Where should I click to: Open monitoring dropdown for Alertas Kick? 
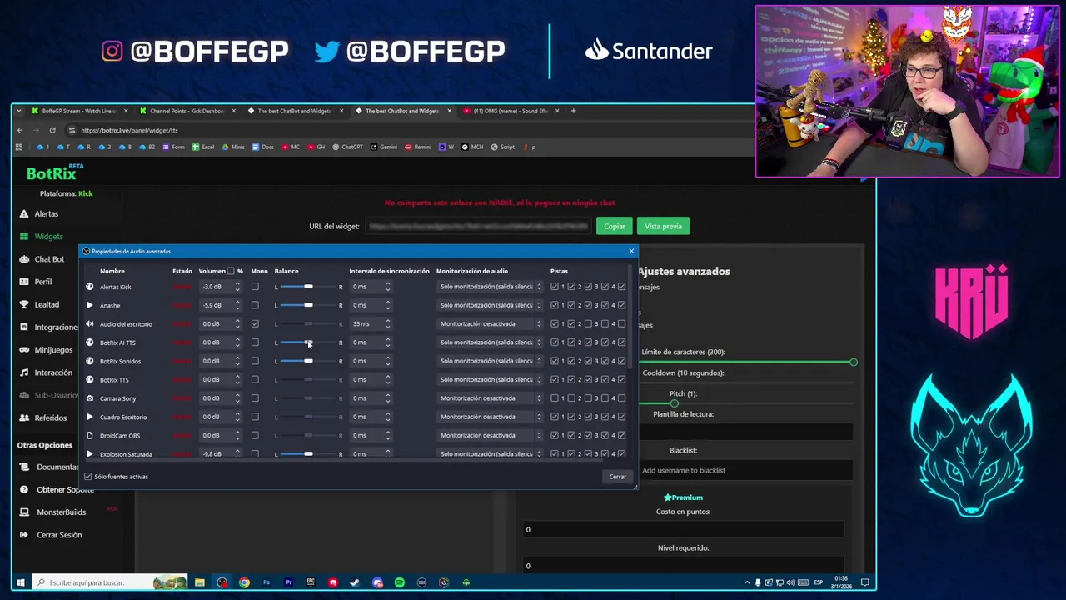[x=490, y=287]
